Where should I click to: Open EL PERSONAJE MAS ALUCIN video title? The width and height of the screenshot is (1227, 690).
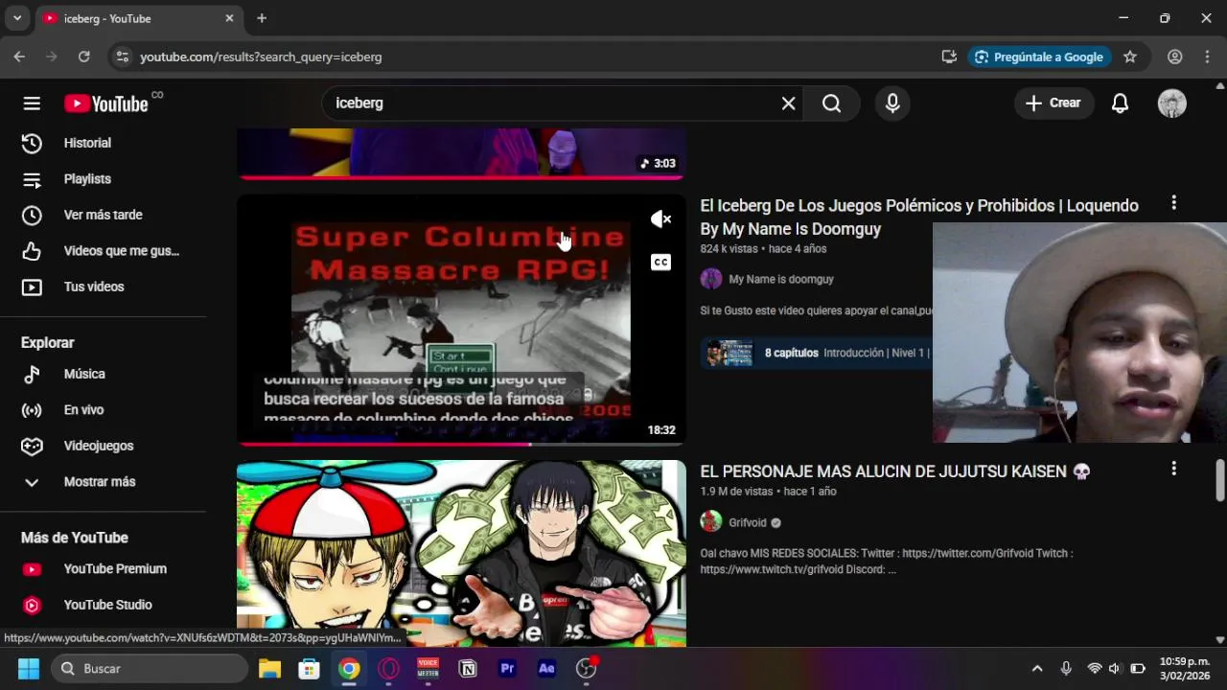point(895,471)
